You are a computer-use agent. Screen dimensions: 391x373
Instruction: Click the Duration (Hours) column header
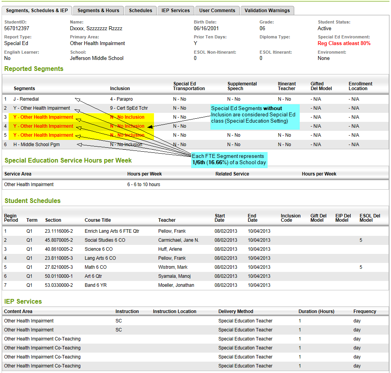pos(317,311)
